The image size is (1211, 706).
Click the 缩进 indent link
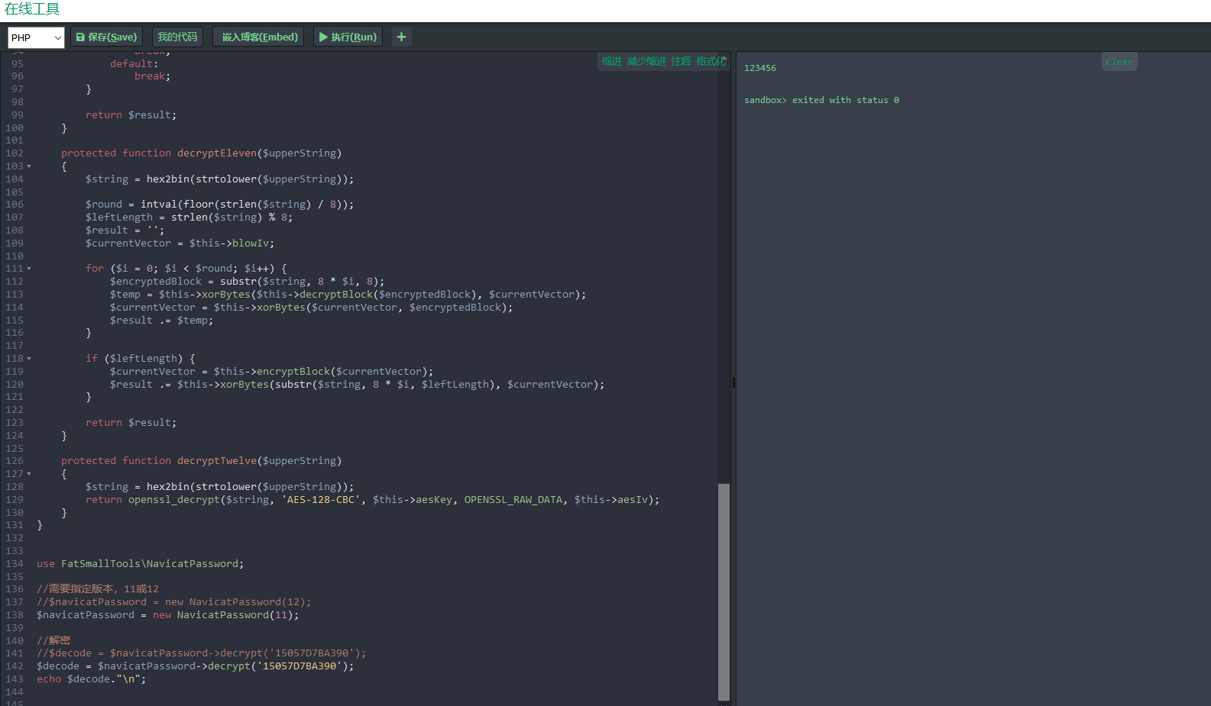pyautogui.click(x=612, y=61)
